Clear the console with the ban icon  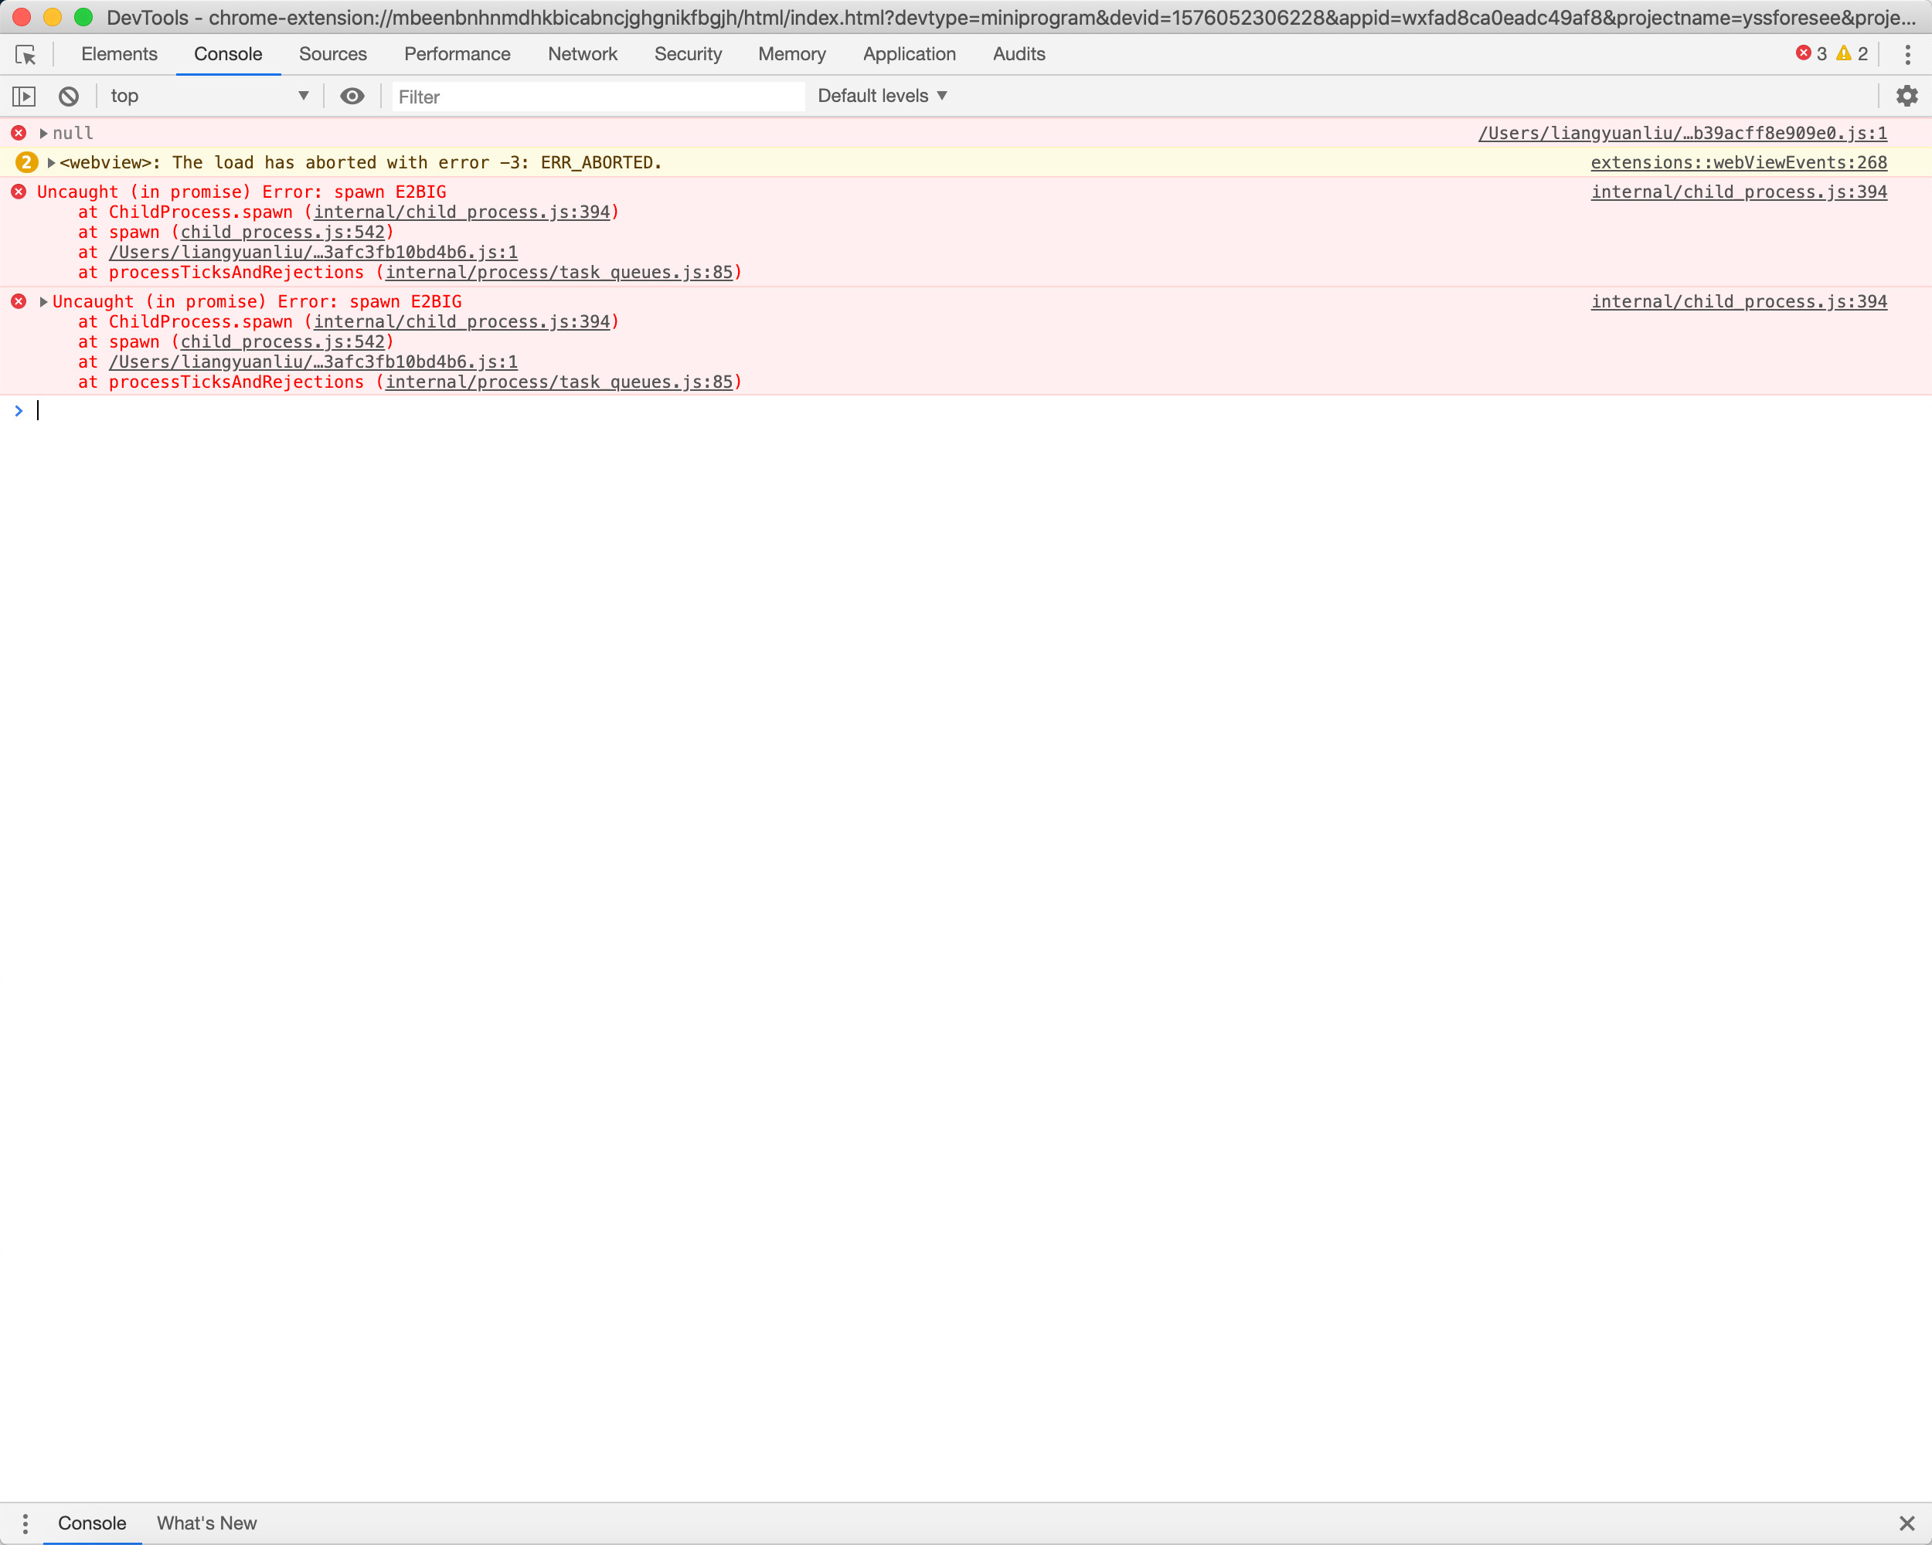[69, 96]
